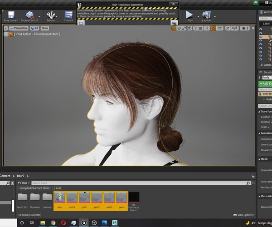Screen dimensions: 272x227
Task: Click the Content breadcrumb path item
Action: (x=5, y=176)
